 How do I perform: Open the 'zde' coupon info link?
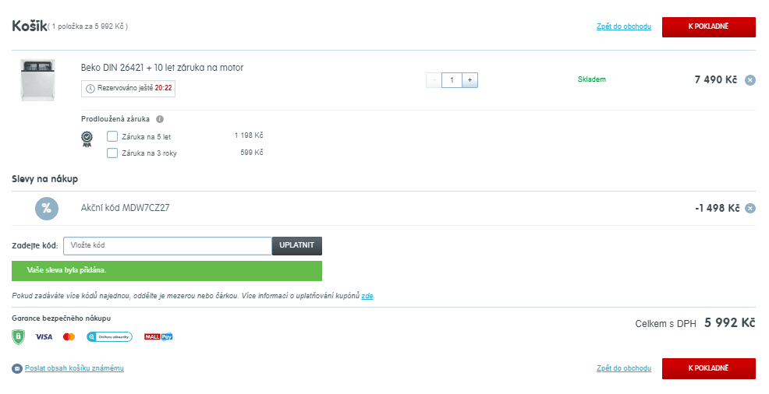367,296
